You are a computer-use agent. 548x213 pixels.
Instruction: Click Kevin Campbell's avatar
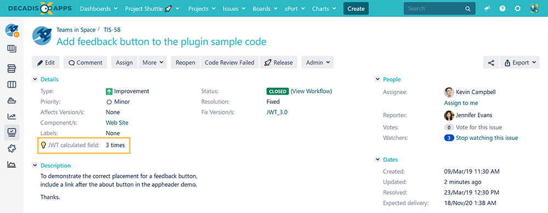449,92
